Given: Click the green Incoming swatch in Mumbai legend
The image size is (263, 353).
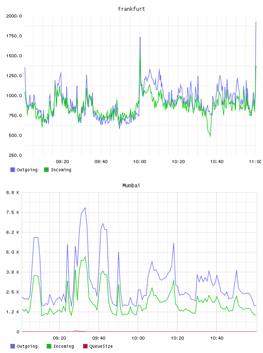Looking at the screenshot, I should pos(49,346).
